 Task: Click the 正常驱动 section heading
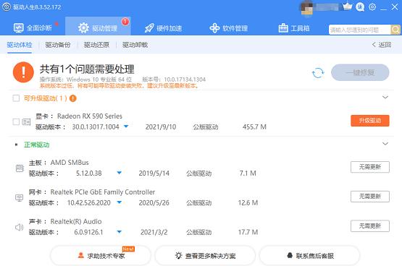(x=37, y=145)
